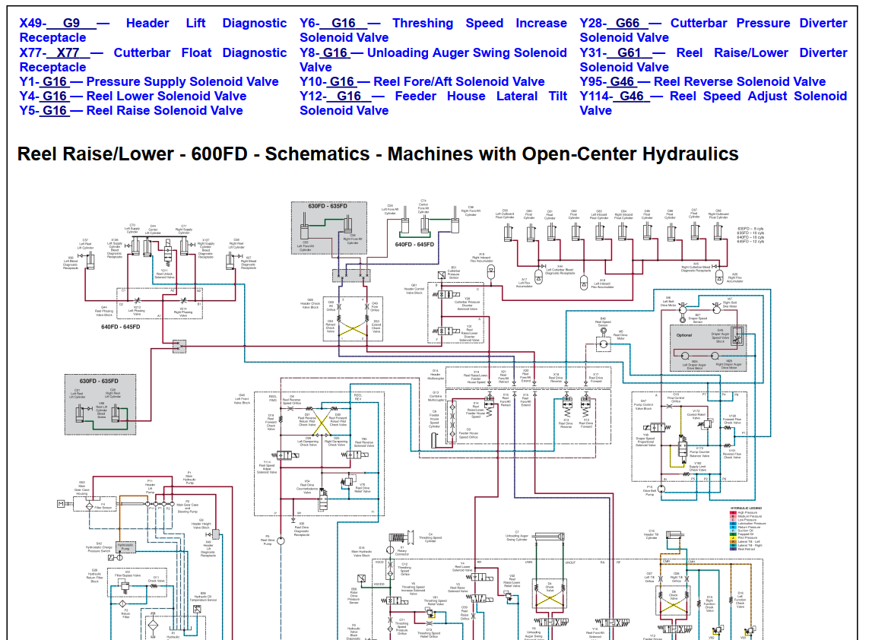Select the Y31 Reel Raise/Lower Diverter valve symbol
The height and width of the screenshot is (640, 888).
point(446,331)
